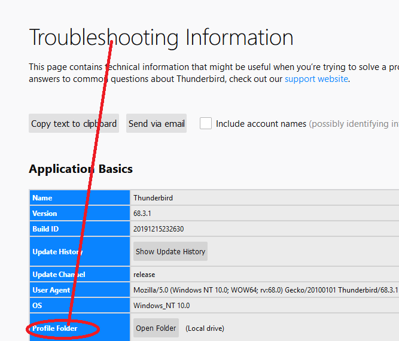This screenshot has height=341, width=399.
Task: Enable the Include account names checkbox
Action: tap(206, 123)
